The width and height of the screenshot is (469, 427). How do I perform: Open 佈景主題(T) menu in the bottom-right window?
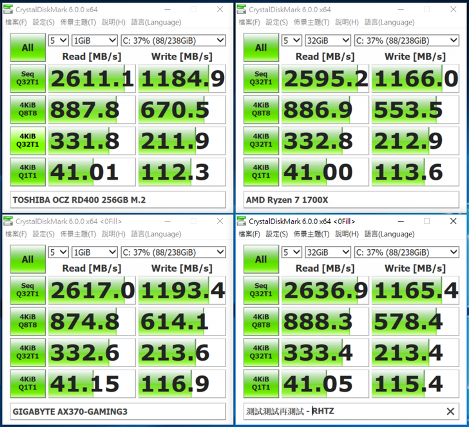[311, 234]
